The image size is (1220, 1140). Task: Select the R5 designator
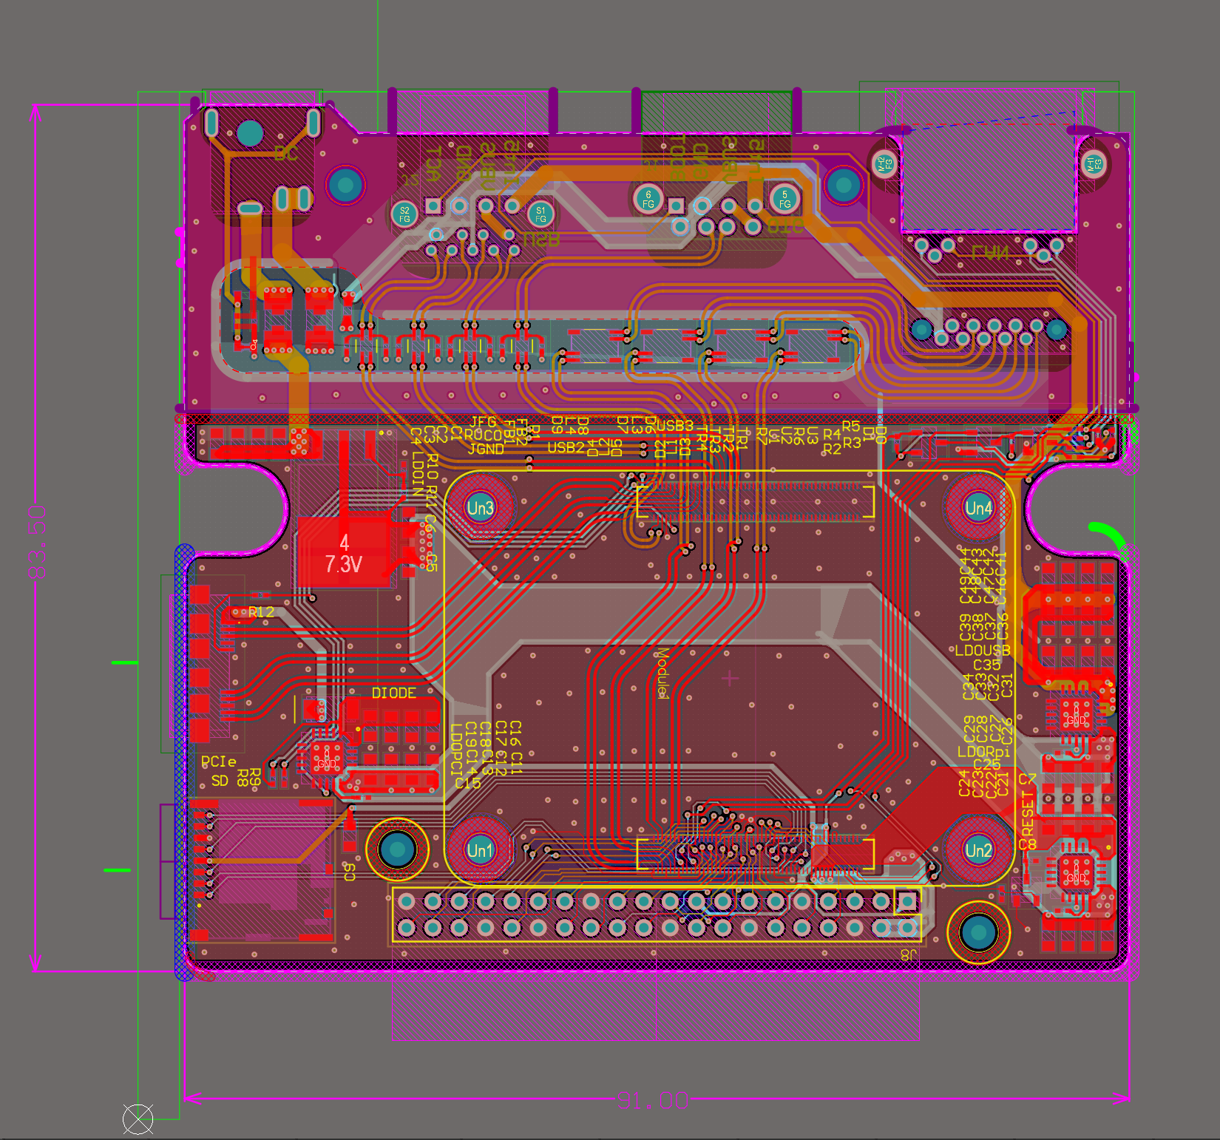[x=851, y=426]
